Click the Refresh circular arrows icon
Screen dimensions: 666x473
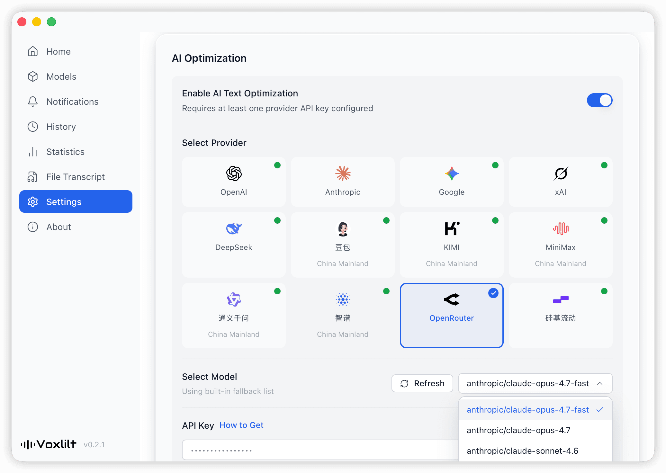(x=404, y=383)
